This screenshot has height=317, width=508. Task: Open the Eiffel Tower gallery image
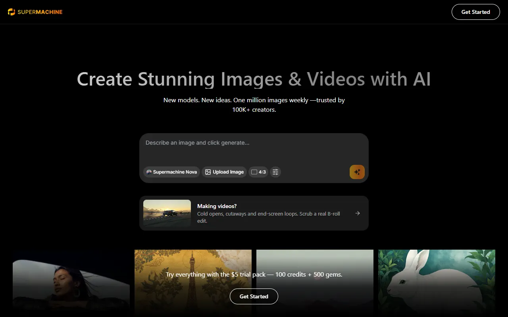[193, 283]
